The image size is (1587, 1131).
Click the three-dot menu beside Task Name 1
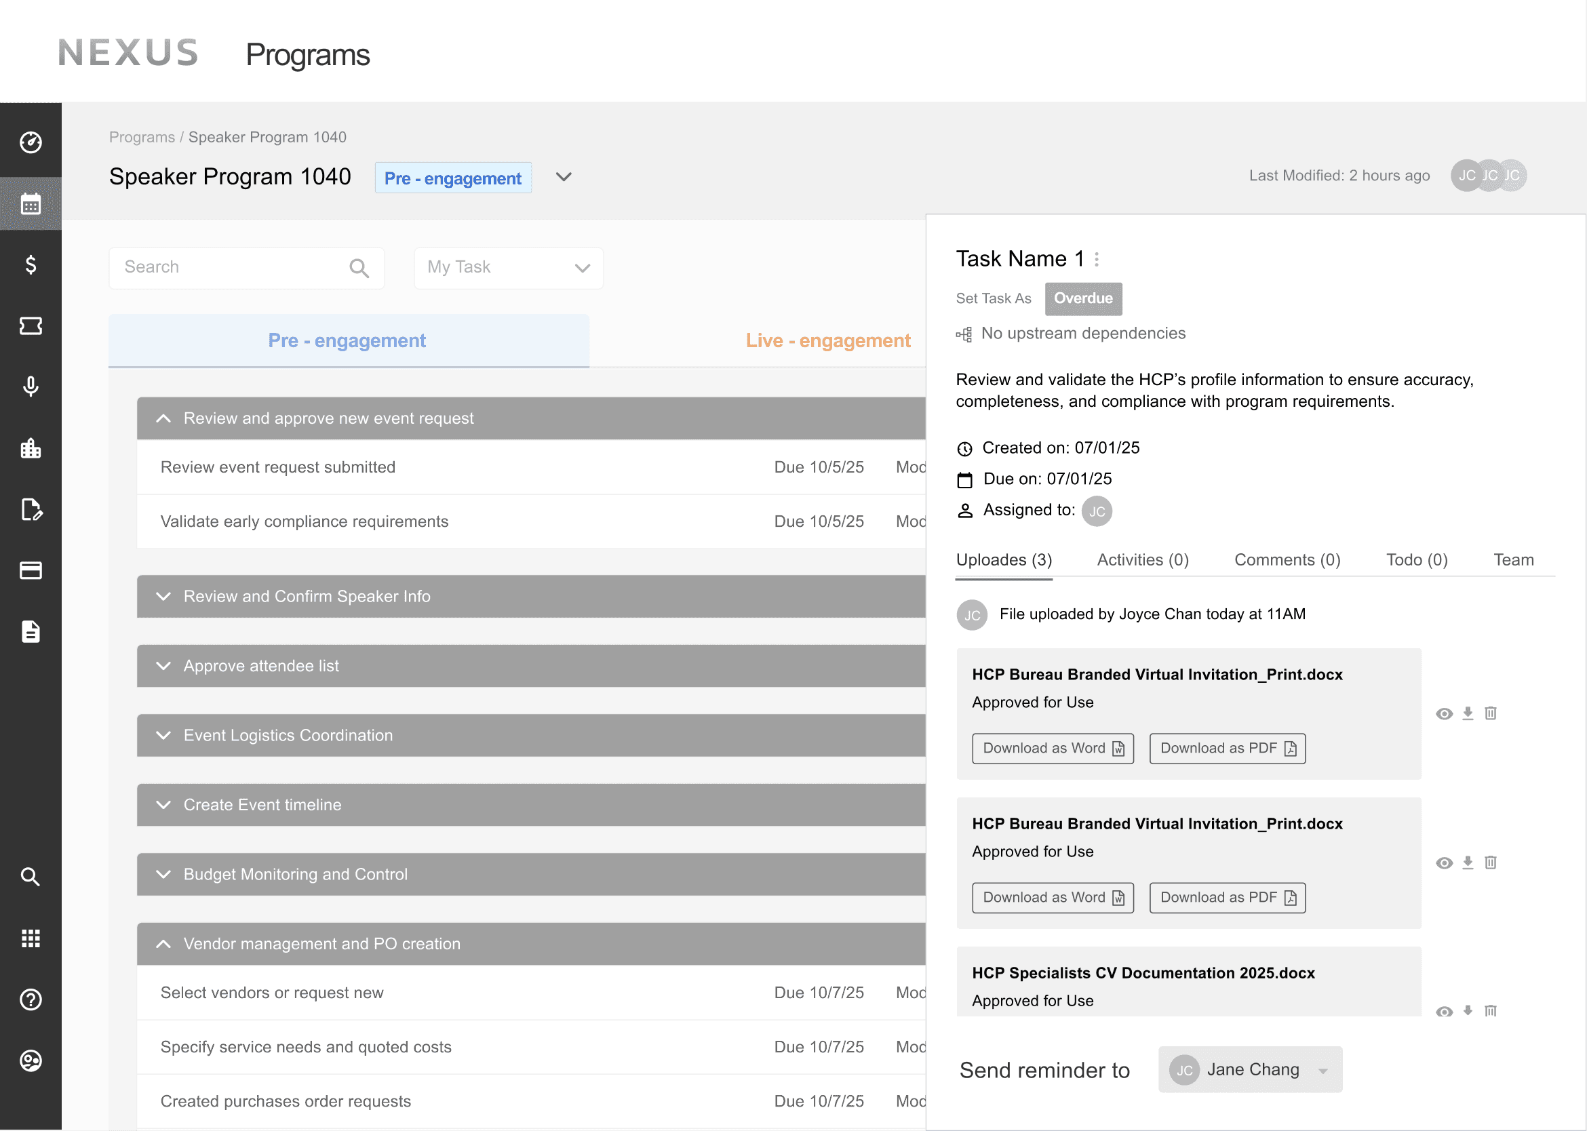click(x=1097, y=259)
